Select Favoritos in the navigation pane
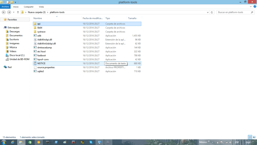 tap(12, 19)
